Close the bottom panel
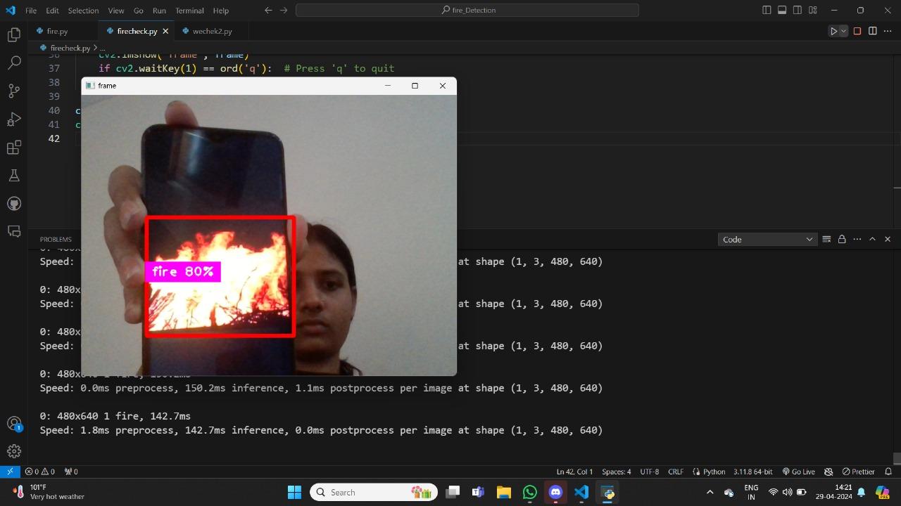 (888, 239)
